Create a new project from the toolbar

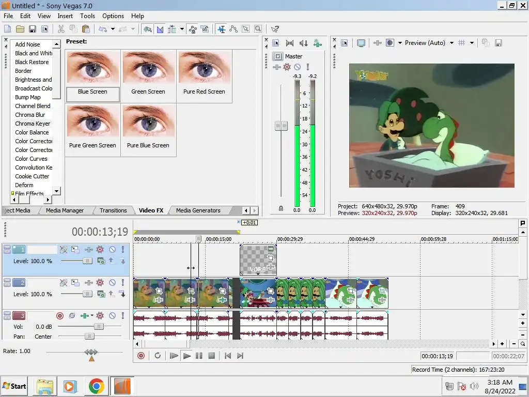click(x=7, y=29)
